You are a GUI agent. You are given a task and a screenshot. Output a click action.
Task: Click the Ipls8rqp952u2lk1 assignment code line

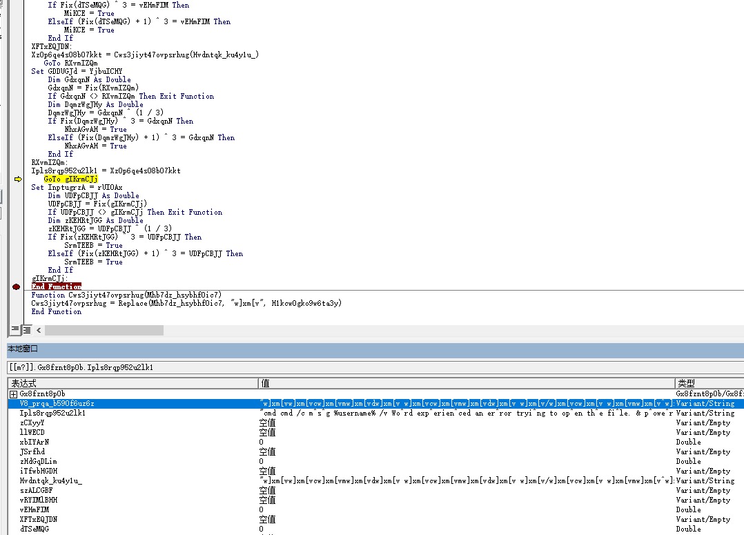(106, 171)
